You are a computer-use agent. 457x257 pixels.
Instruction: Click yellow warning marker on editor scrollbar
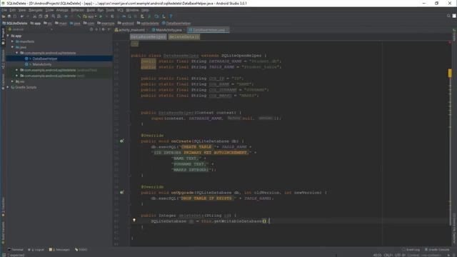[450, 73]
